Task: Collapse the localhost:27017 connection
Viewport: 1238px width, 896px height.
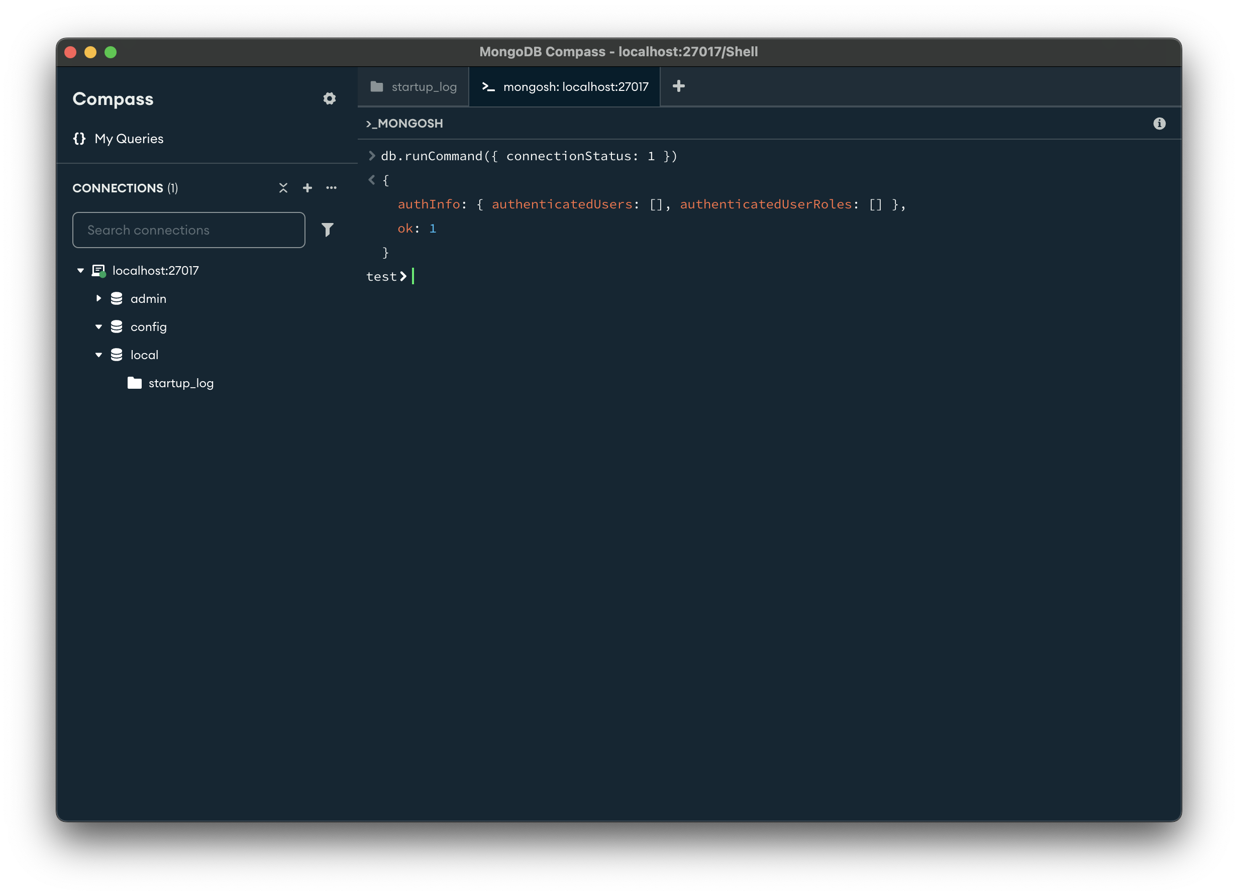Action: tap(81, 271)
